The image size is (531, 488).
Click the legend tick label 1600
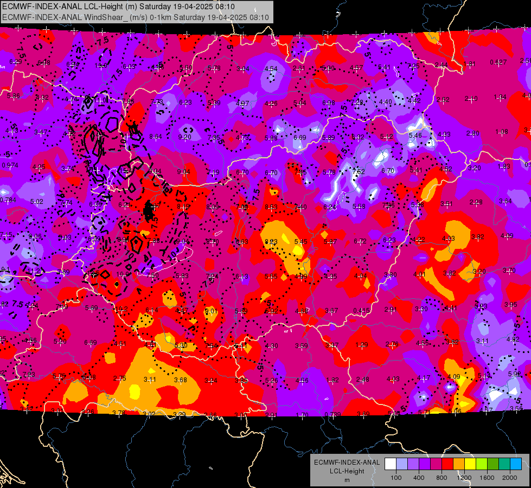487,478
